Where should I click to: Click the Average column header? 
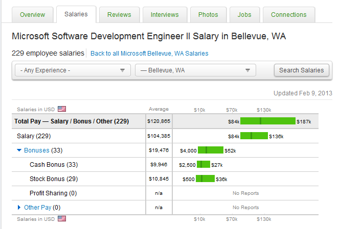[159, 109]
